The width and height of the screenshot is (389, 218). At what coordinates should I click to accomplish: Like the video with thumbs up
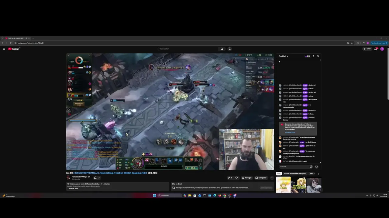(230, 178)
